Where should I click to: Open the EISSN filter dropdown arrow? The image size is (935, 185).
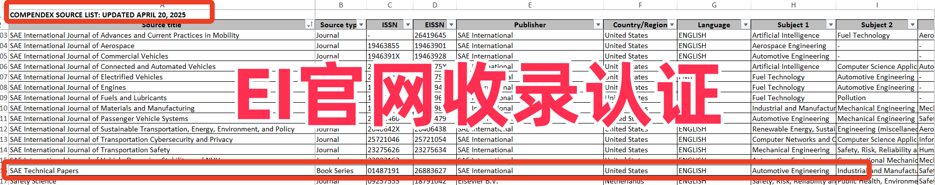451,25
